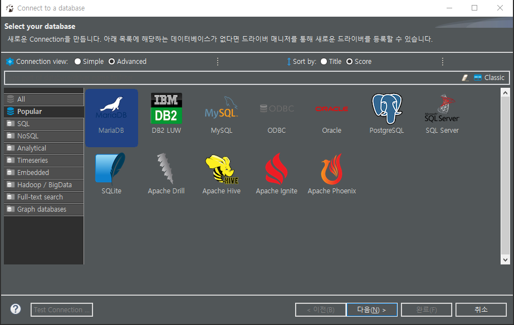Open the Graph databases category

coord(44,209)
